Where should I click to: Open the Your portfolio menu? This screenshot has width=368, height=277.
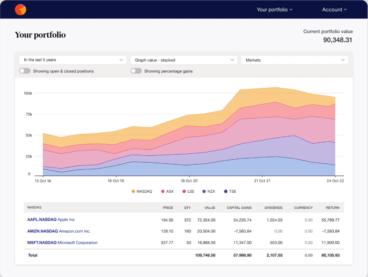(x=274, y=10)
